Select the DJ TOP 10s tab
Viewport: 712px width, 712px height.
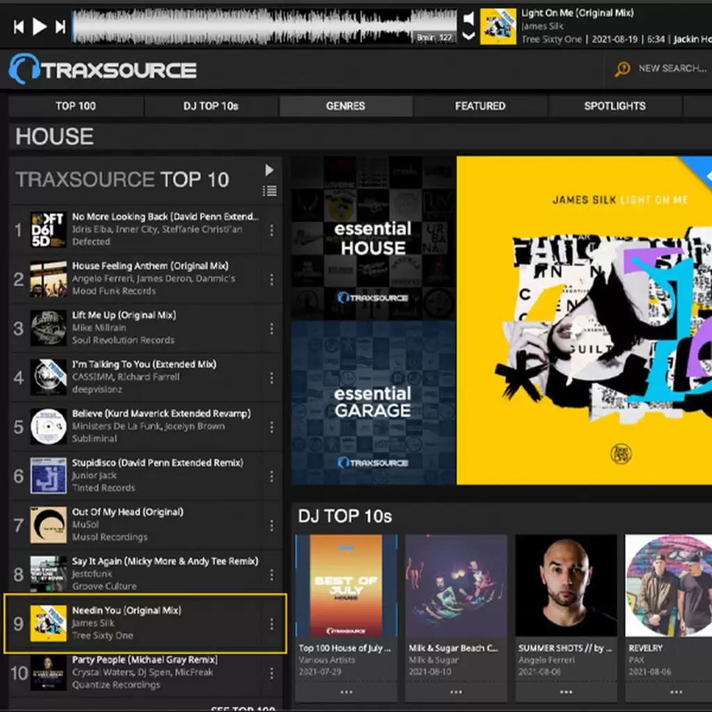point(211,106)
